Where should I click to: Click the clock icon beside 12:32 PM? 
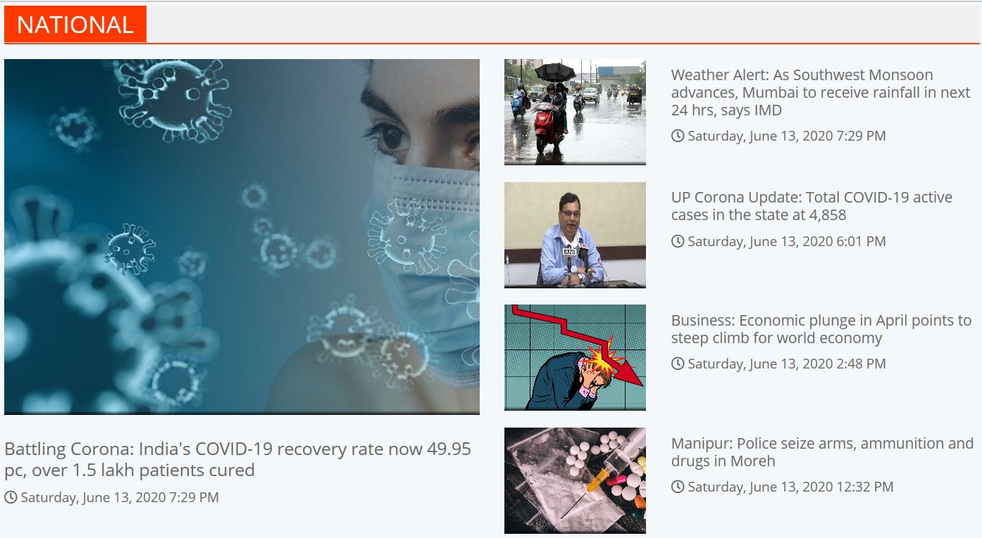678,487
